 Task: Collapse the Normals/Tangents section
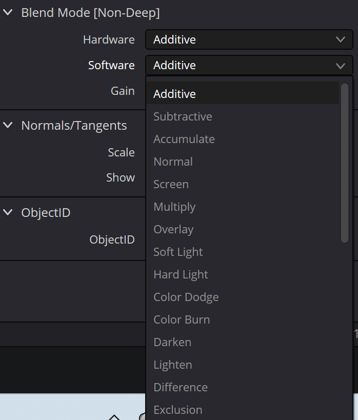click(8, 125)
